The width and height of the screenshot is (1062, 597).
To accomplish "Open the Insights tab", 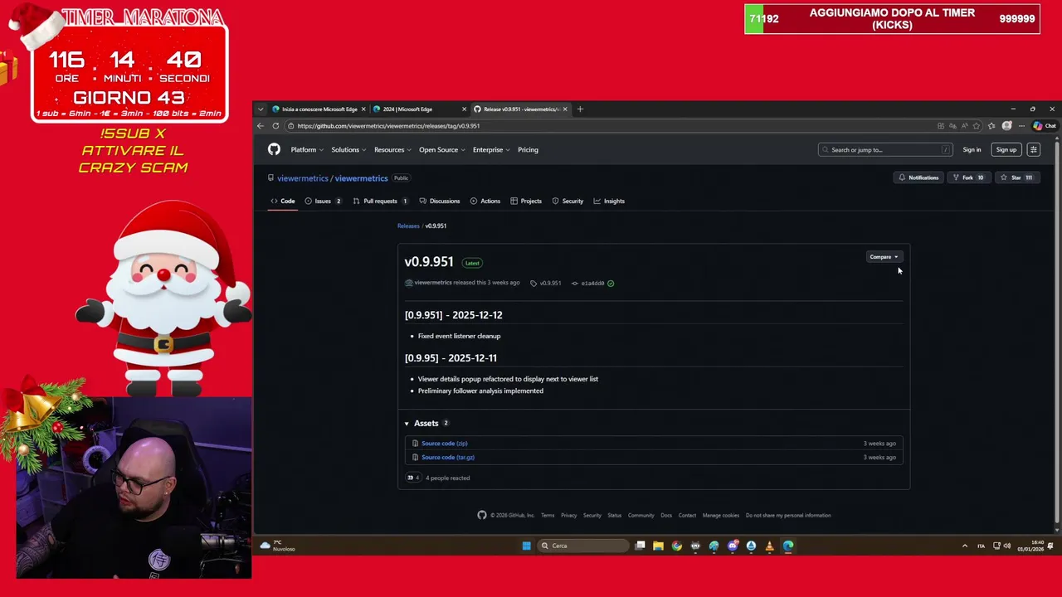I will 609,201.
